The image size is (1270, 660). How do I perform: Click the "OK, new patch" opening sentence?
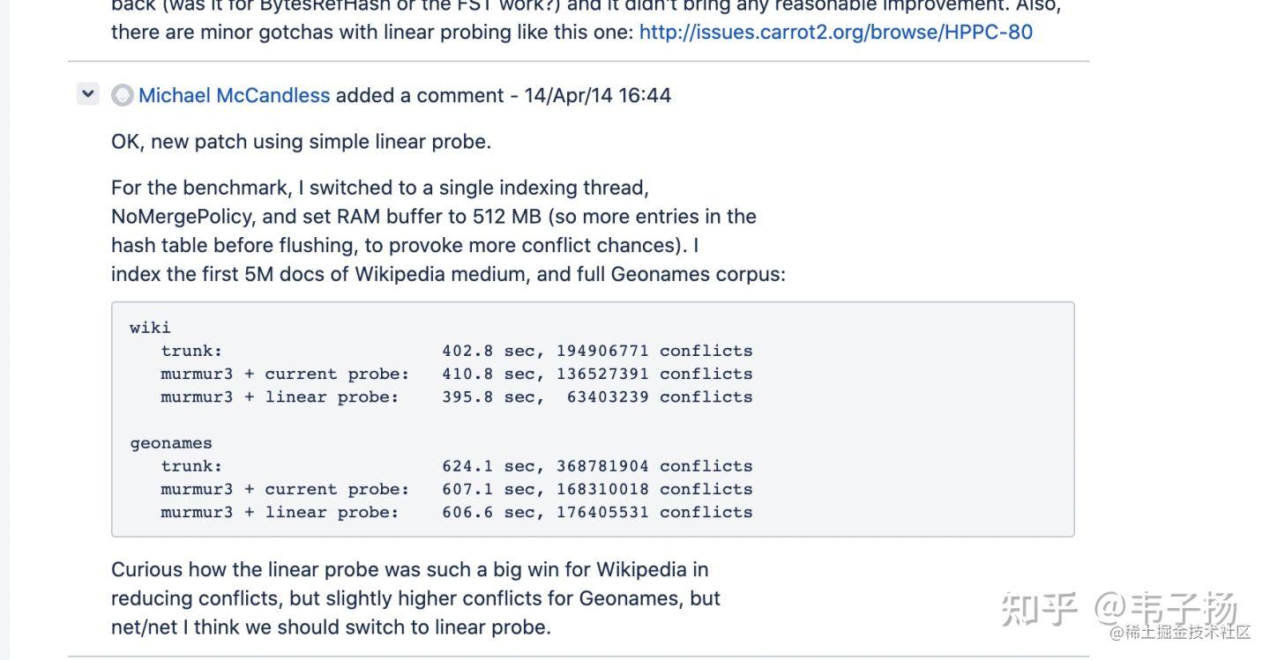301,141
